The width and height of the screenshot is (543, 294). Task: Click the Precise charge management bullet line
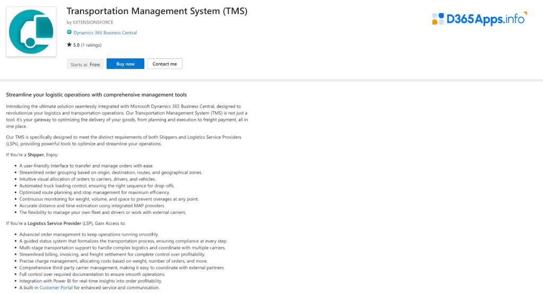(x=113, y=261)
